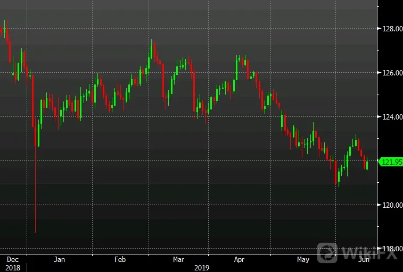Click the WikiFX watermark logo icon
403x272 pixels.
327,253
